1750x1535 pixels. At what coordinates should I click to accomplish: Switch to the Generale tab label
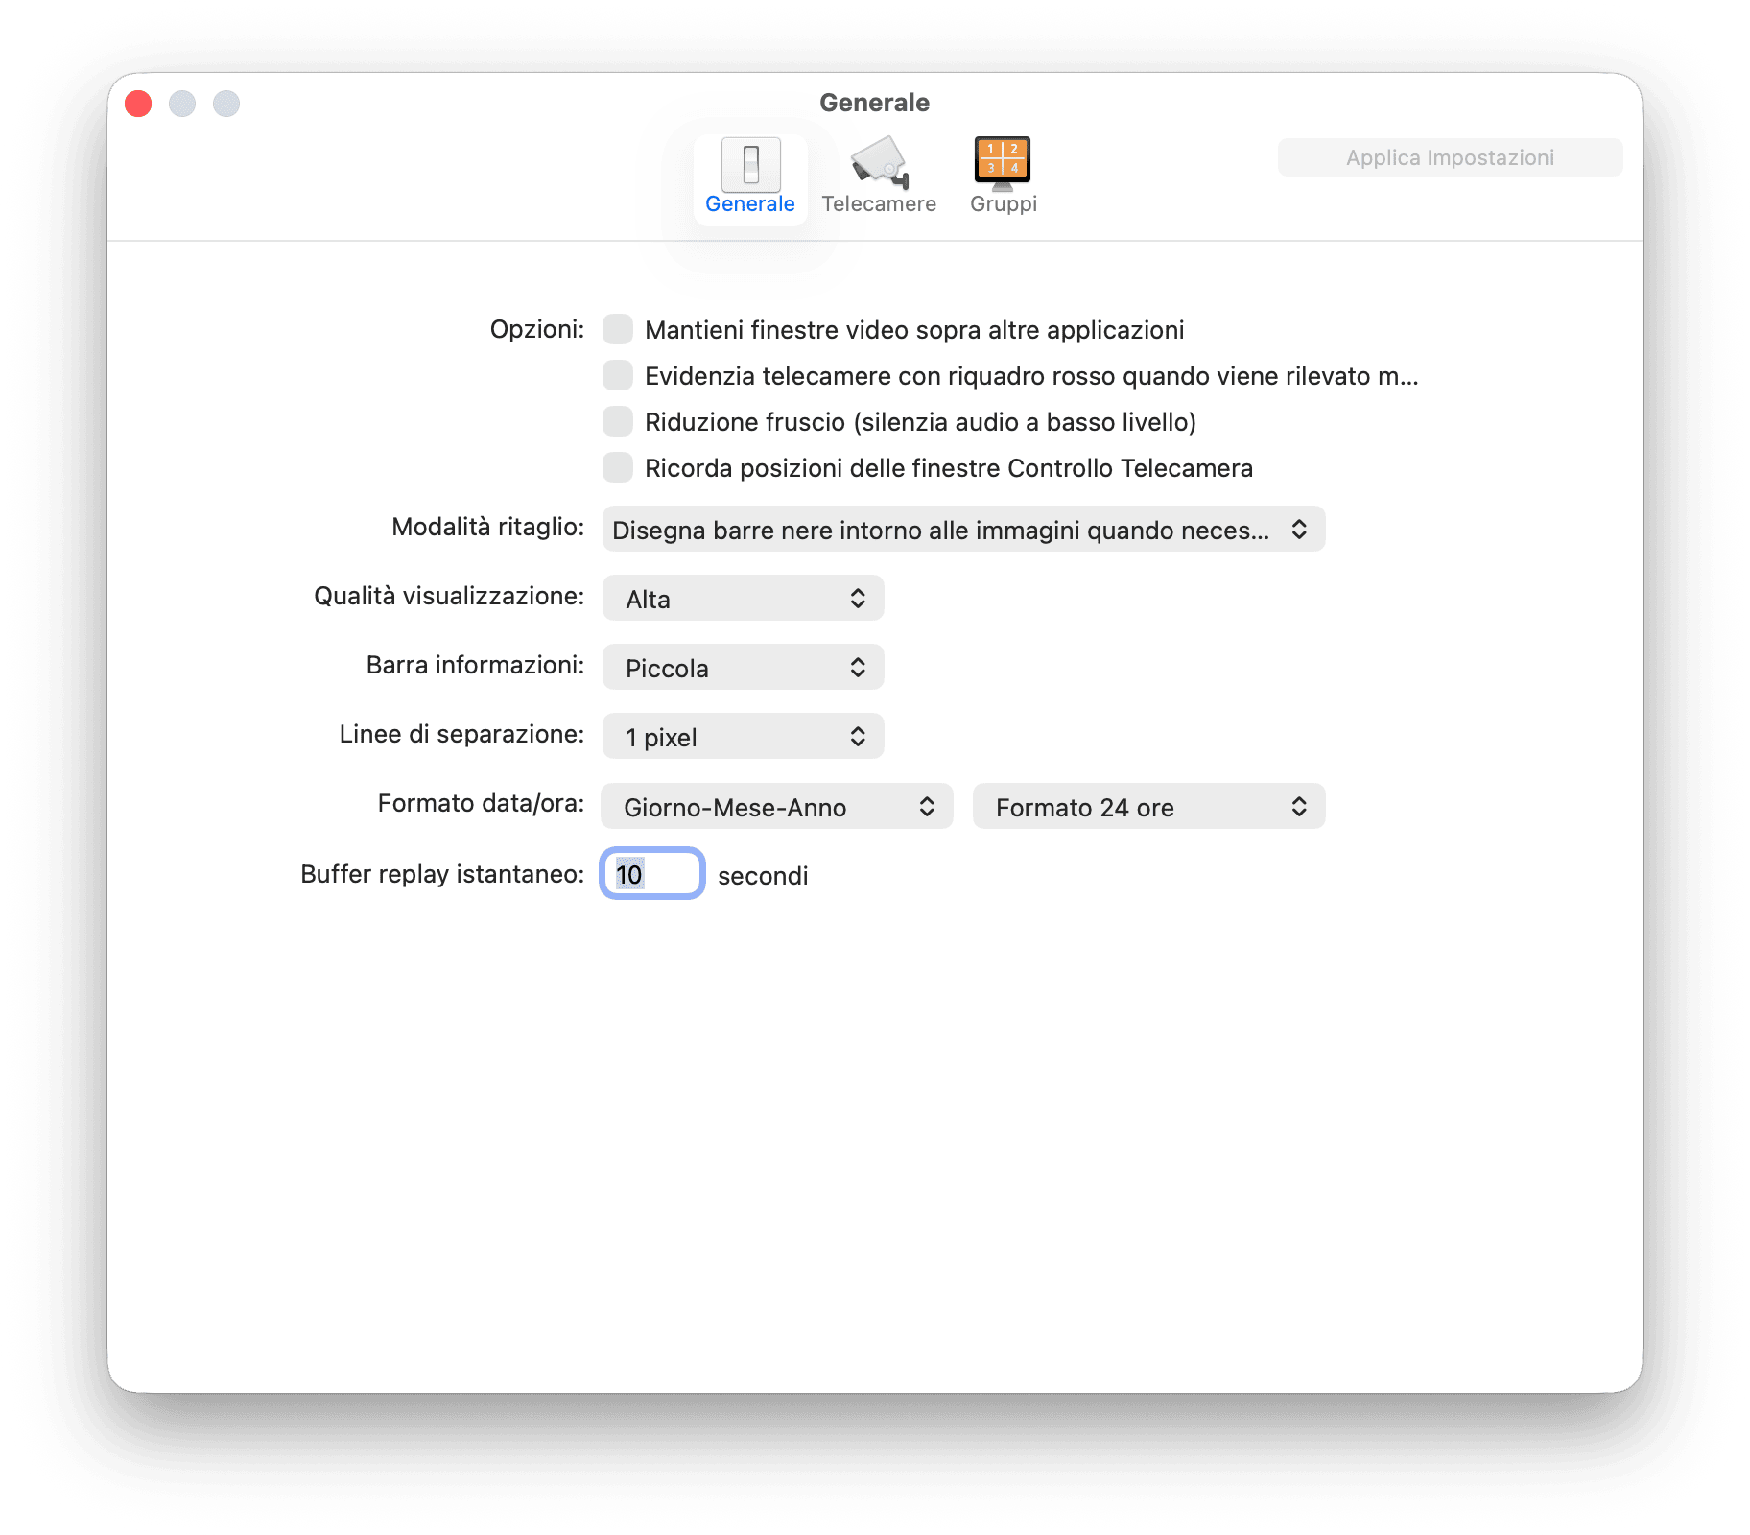pos(750,204)
